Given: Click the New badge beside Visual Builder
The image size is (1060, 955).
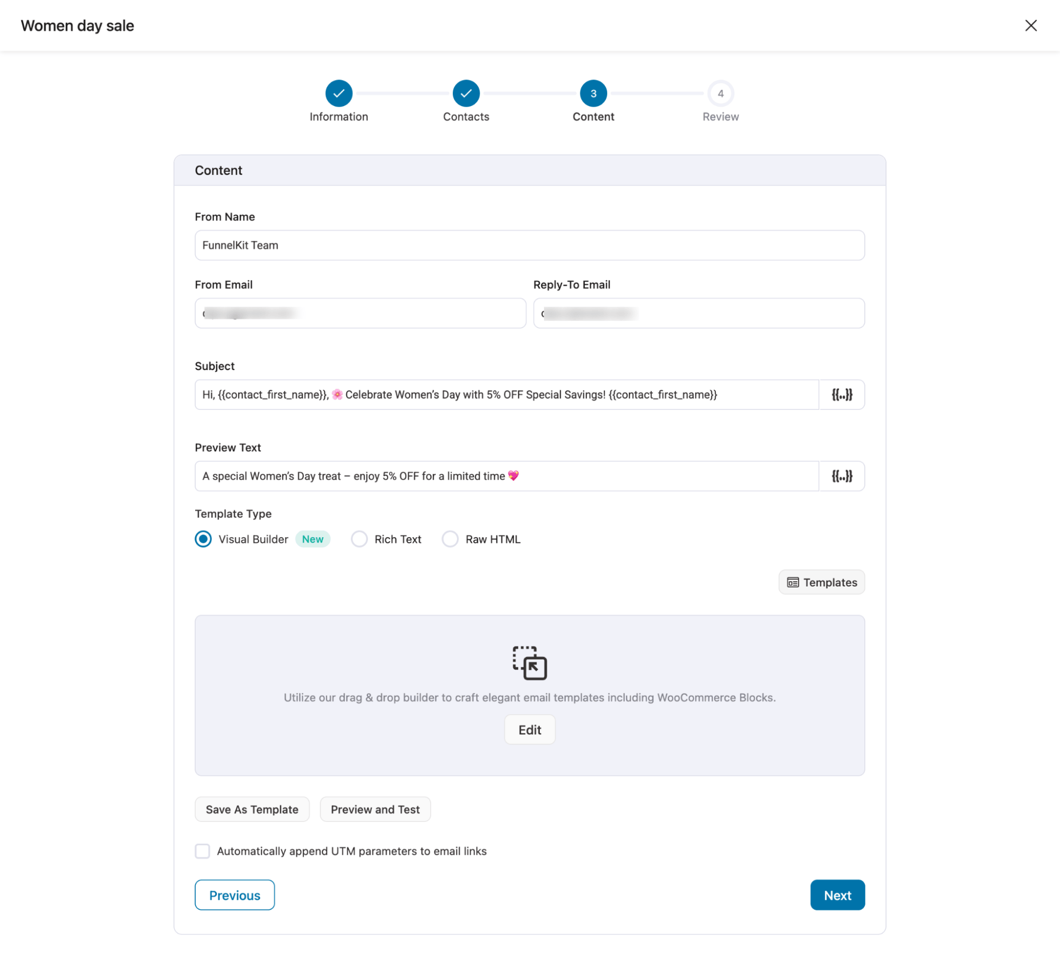Looking at the screenshot, I should click(x=313, y=539).
